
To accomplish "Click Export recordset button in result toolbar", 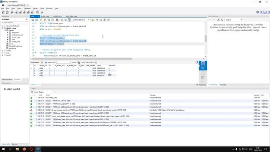I will pos(79,62).
